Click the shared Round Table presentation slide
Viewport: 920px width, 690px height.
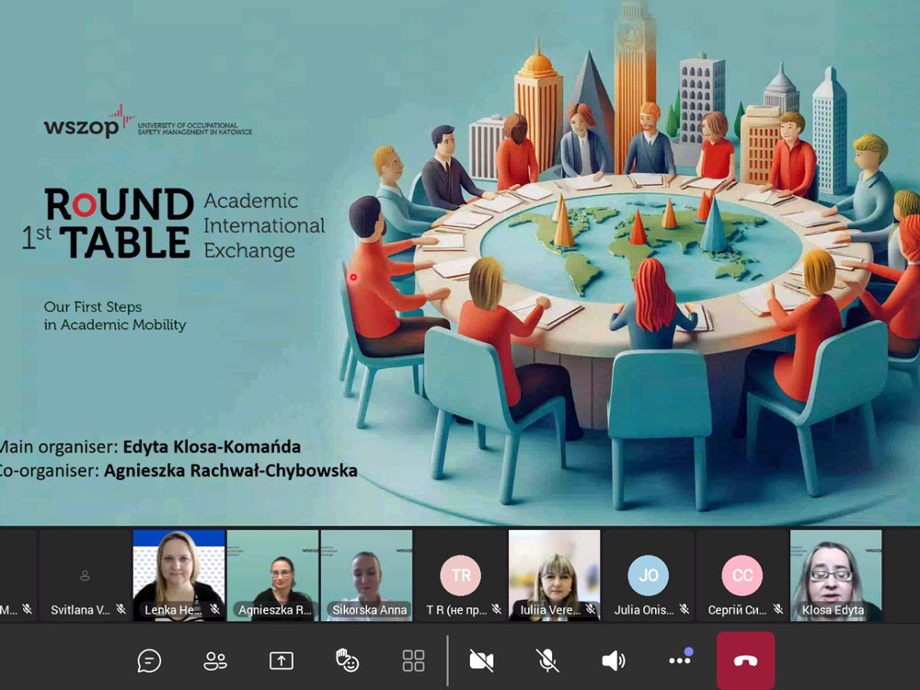click(460, 262)
